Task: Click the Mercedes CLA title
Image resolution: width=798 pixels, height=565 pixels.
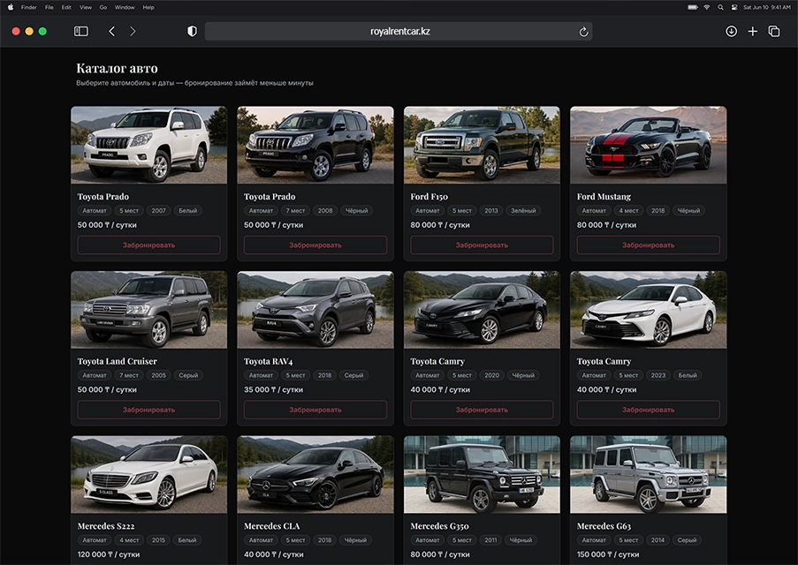Action: pyautogui.click(x=272, y=526)
